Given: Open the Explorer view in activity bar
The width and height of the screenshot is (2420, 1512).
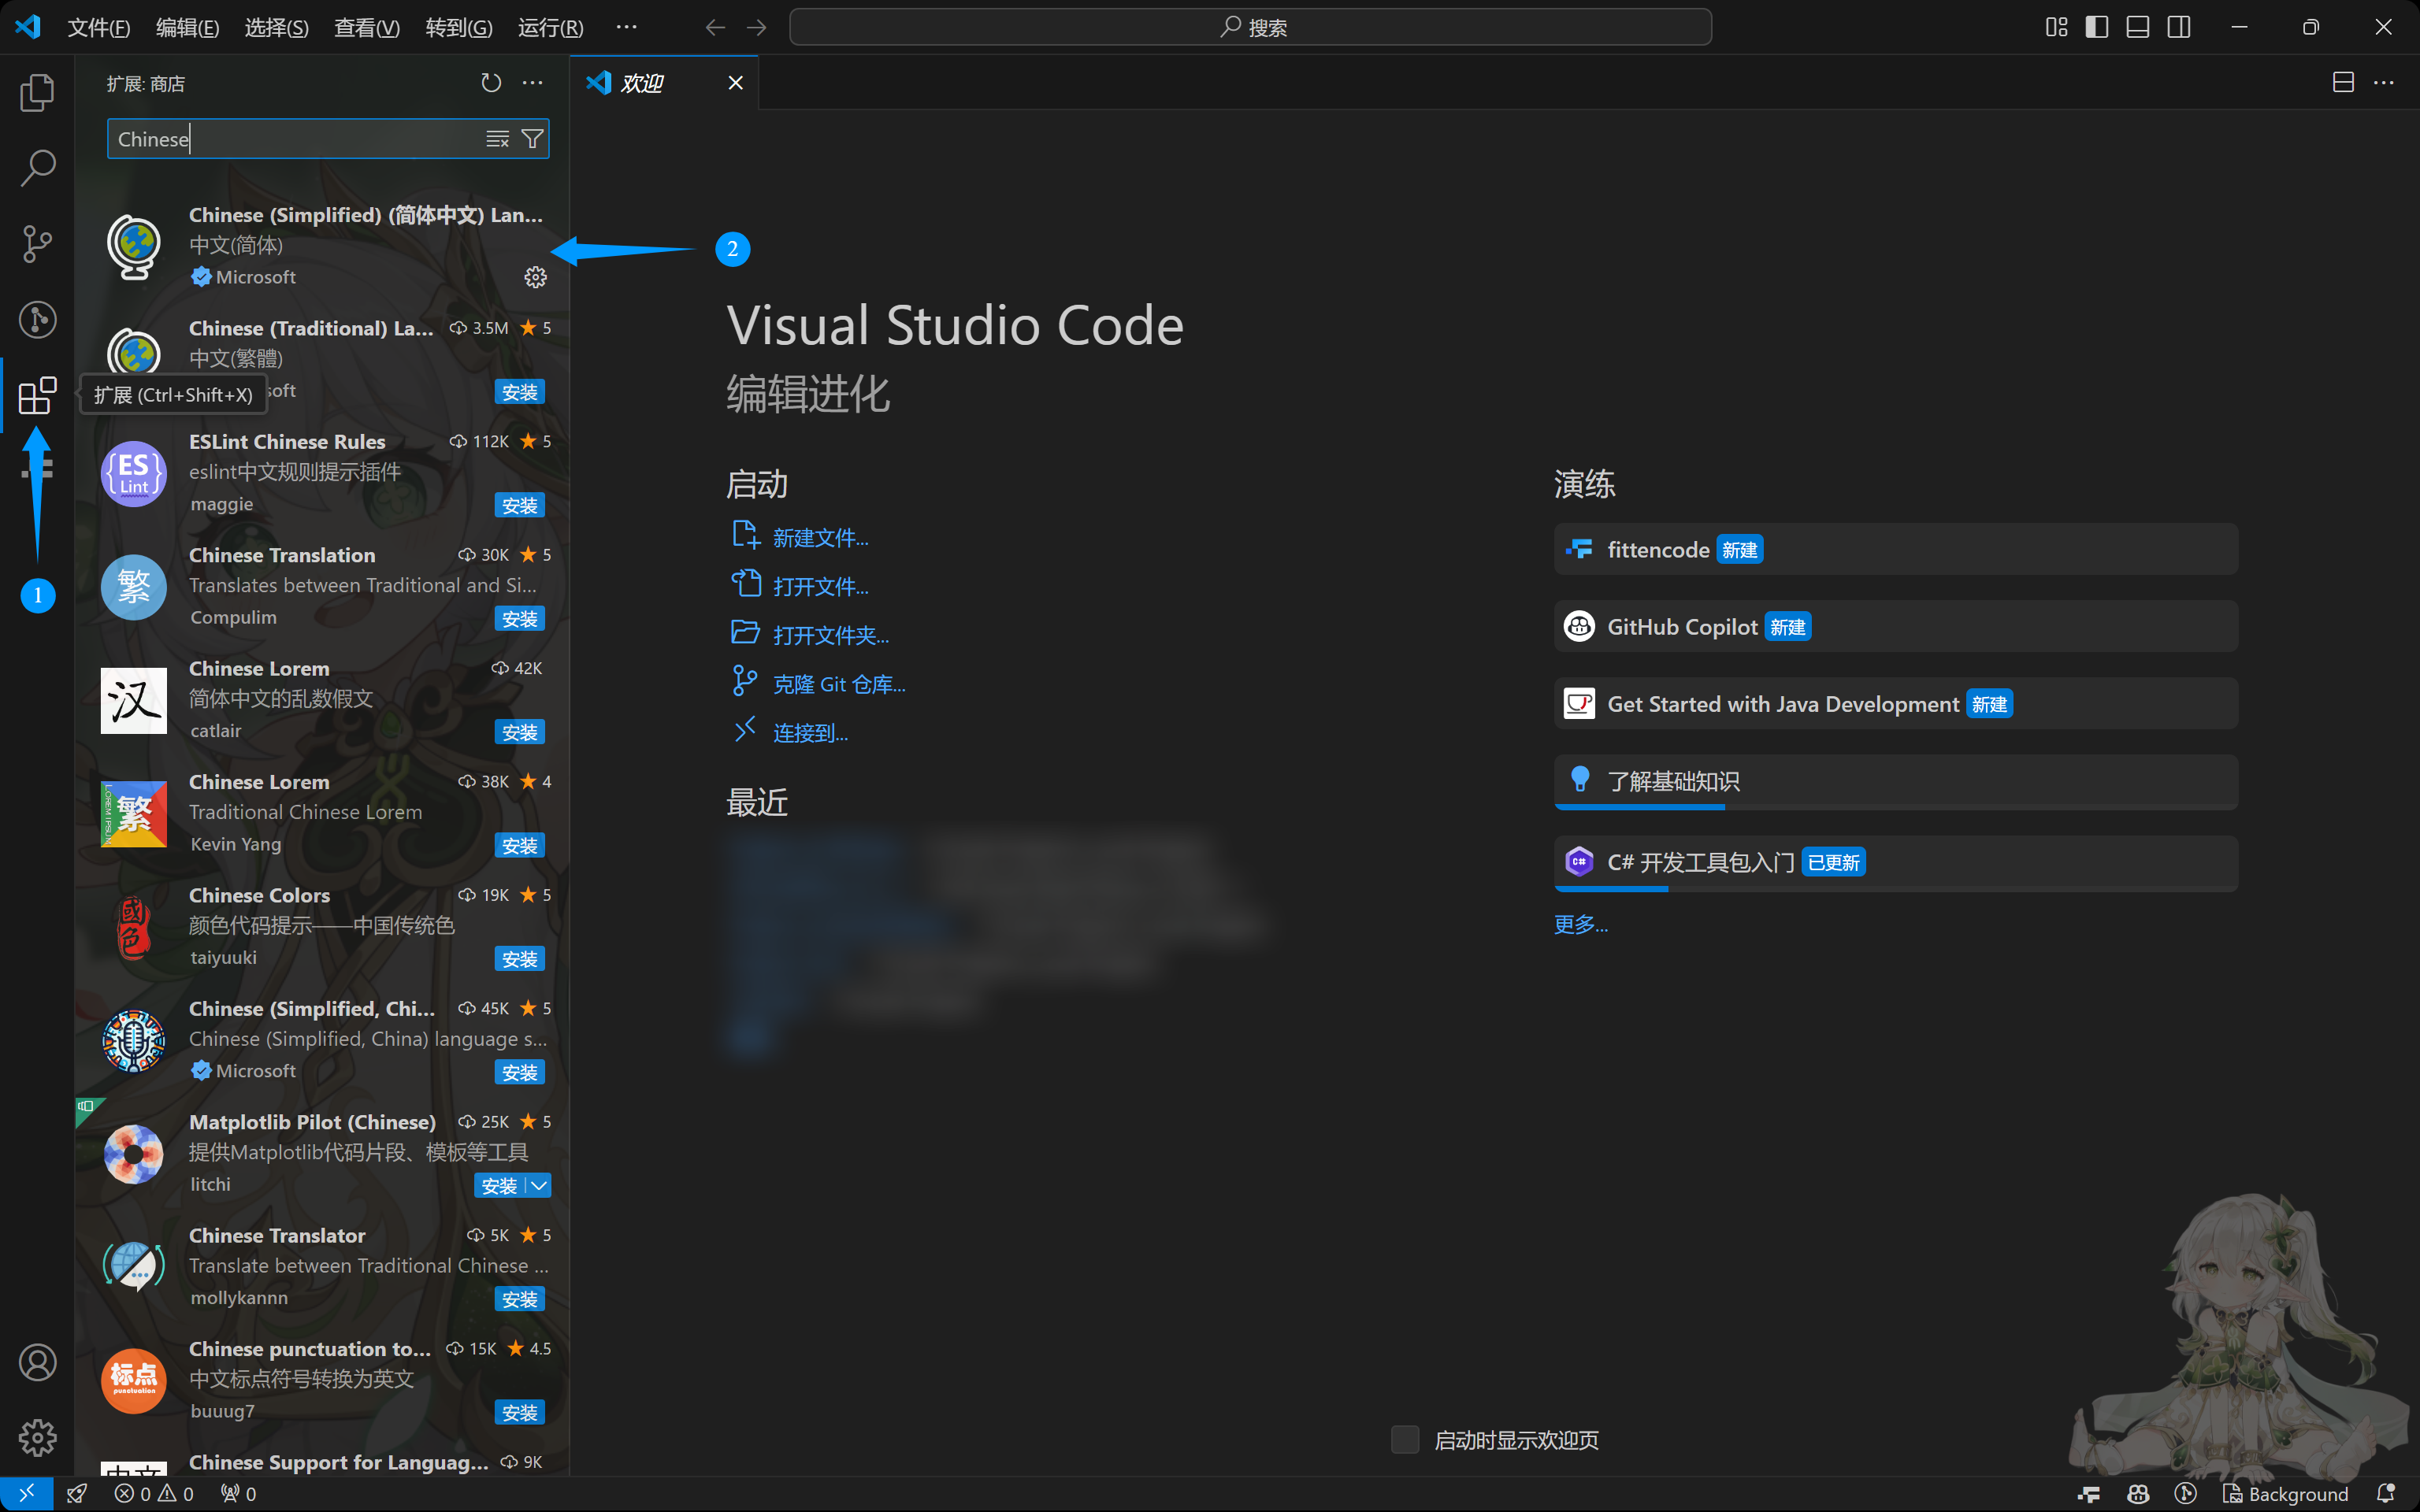Looking at the screenshot, I should point(37,92).
